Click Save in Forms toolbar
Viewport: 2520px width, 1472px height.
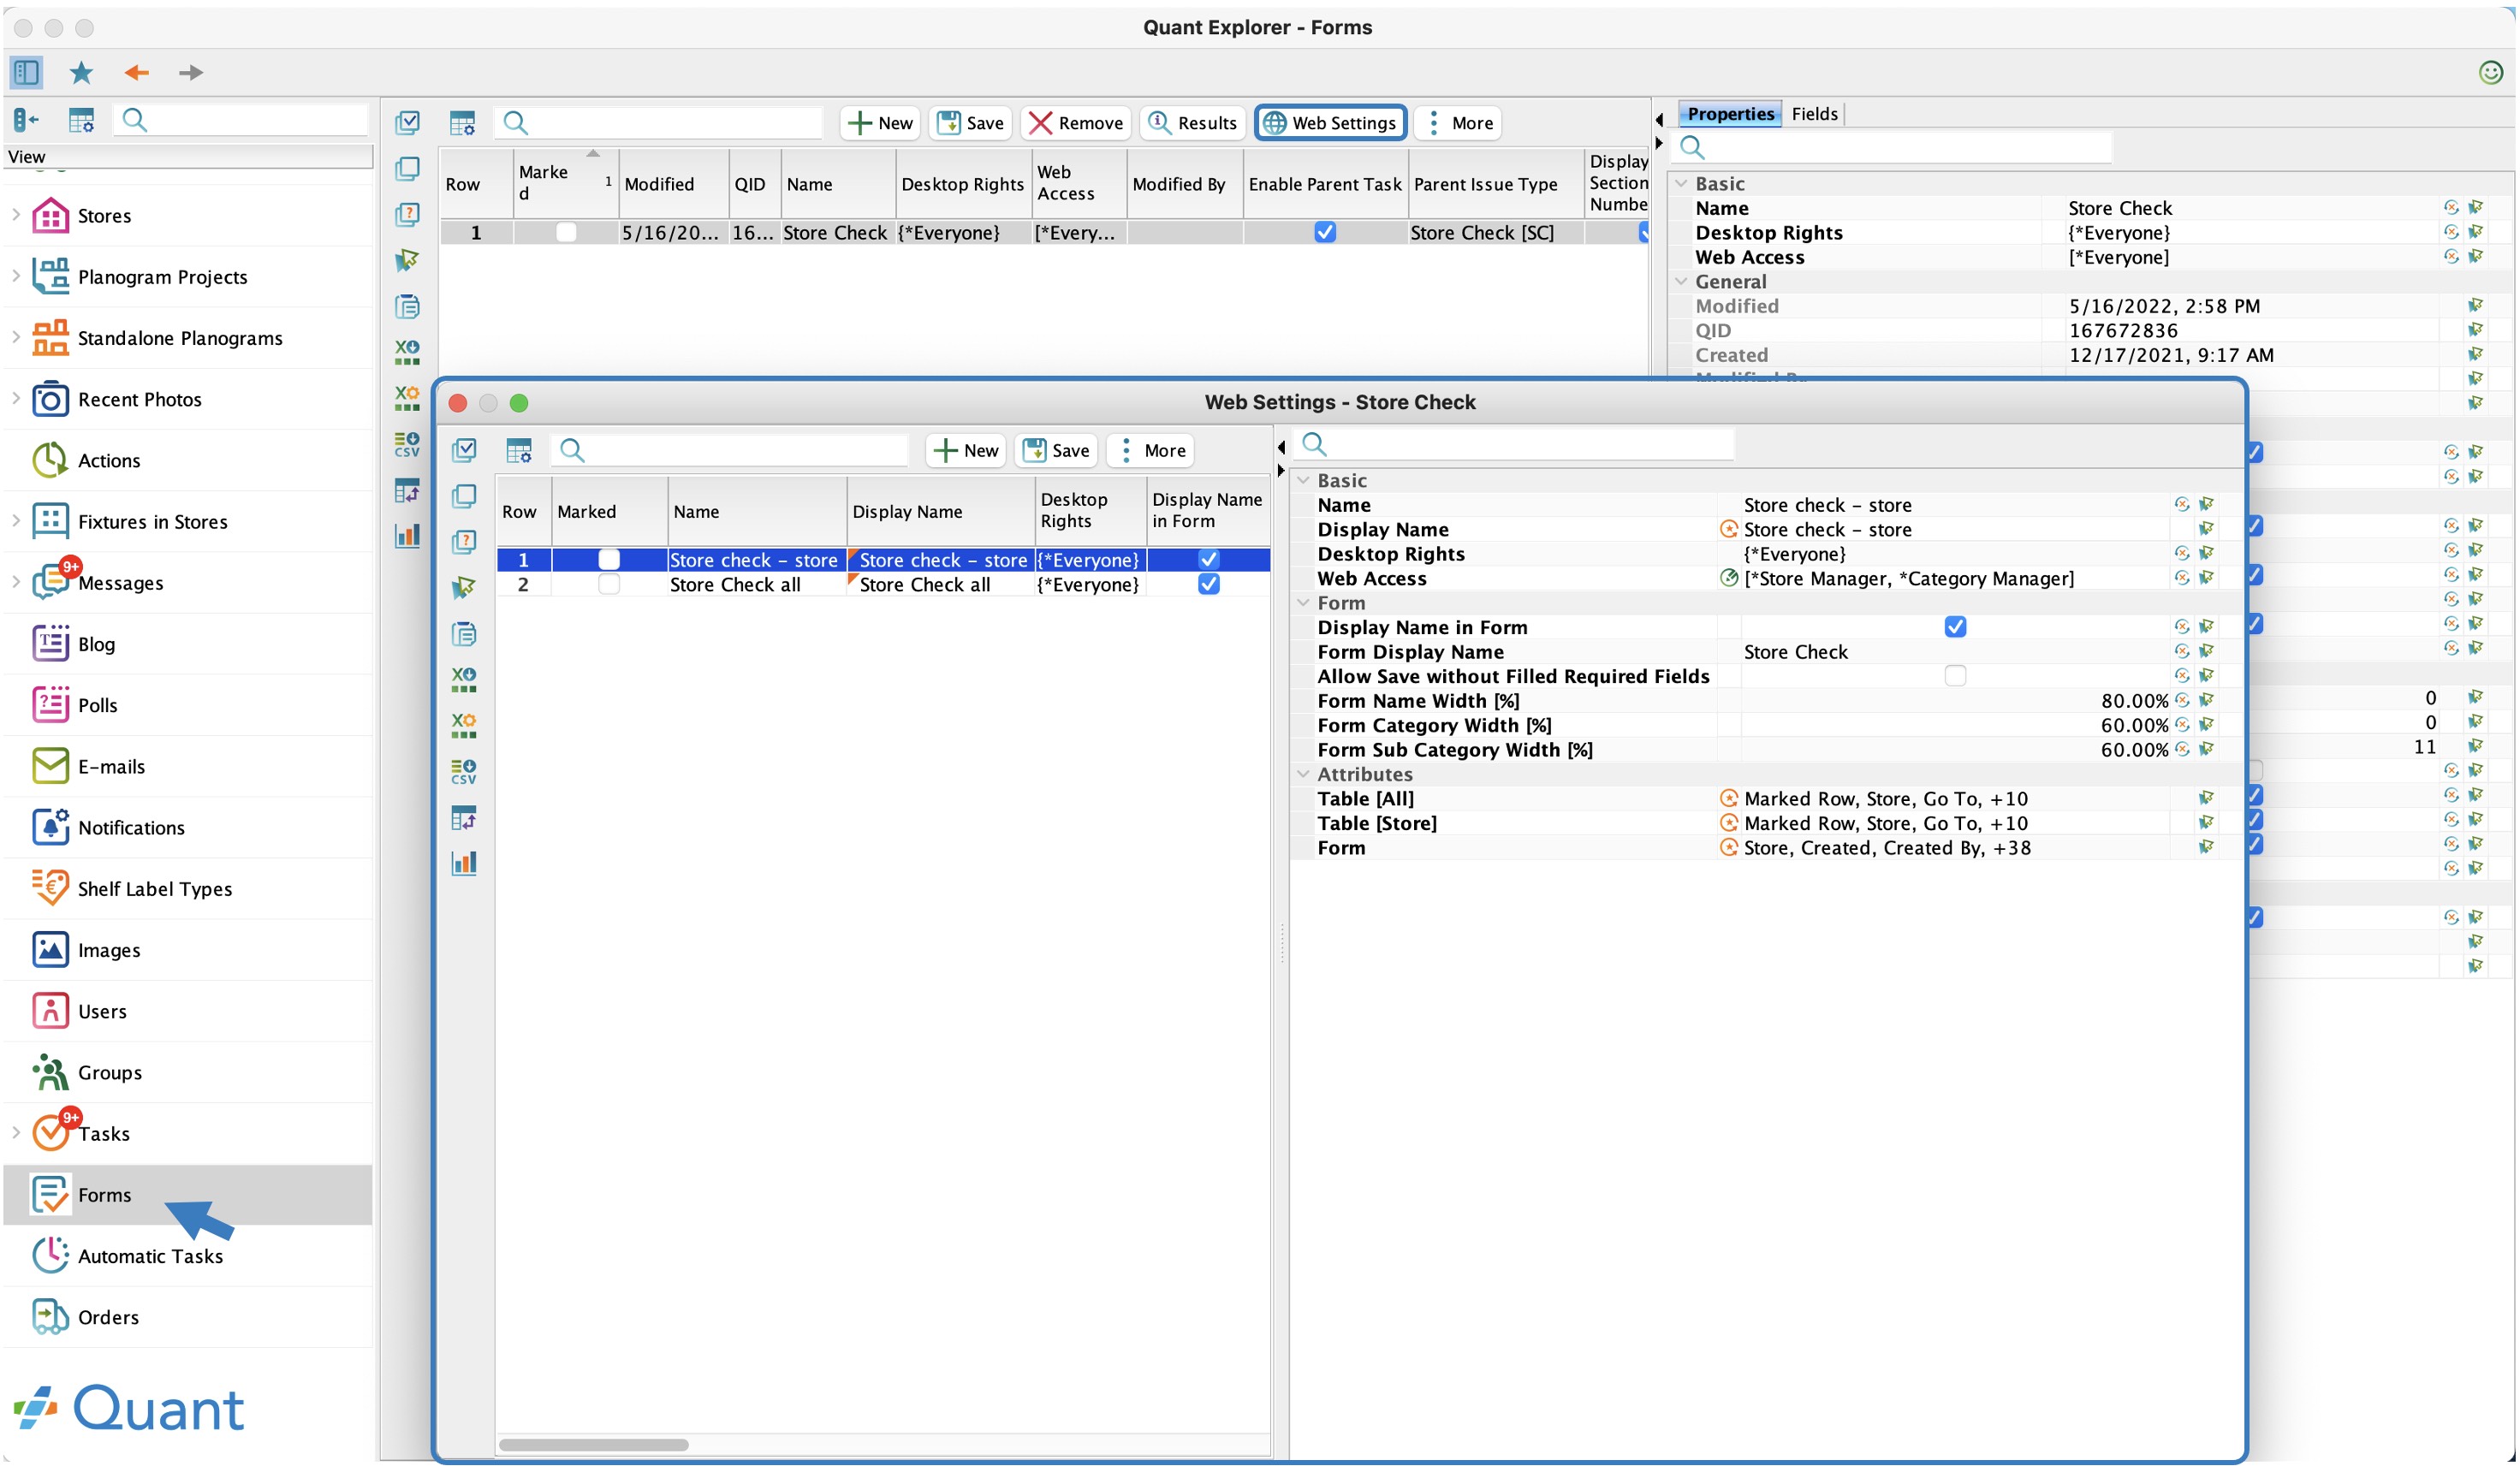(971, 123)
